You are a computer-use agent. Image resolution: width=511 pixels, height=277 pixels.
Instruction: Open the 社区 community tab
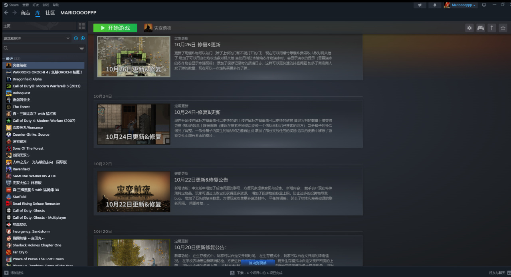tap(50, 13)
